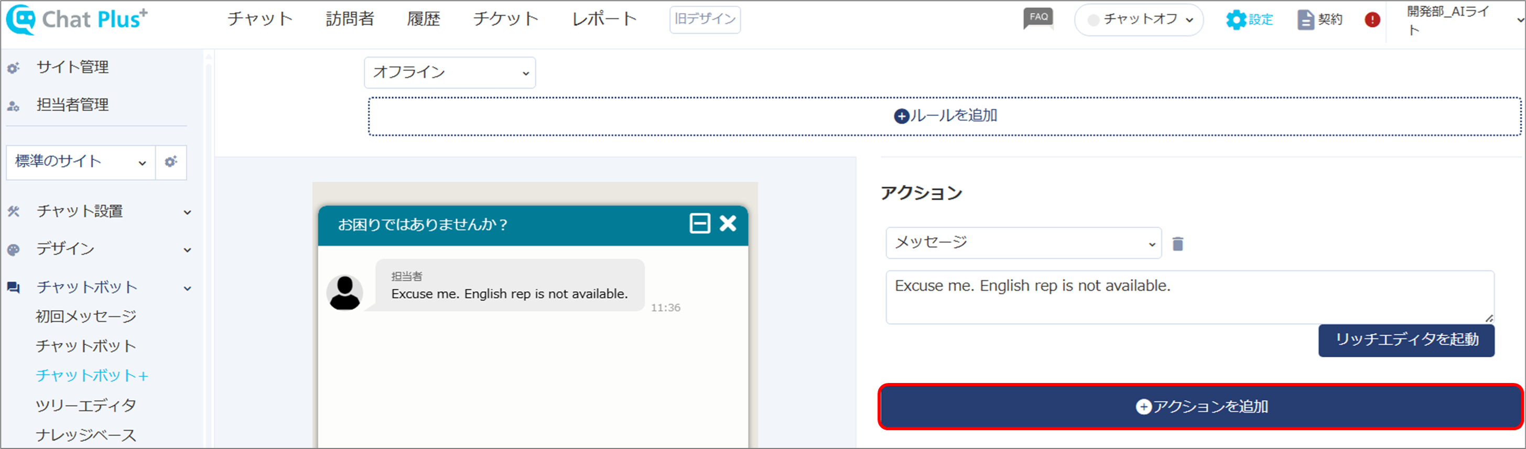Click the red alert notification icon
Image resolution: width=1526 pixels, height=449 pixels.
pyautogui.click(x=1372, y=19)
